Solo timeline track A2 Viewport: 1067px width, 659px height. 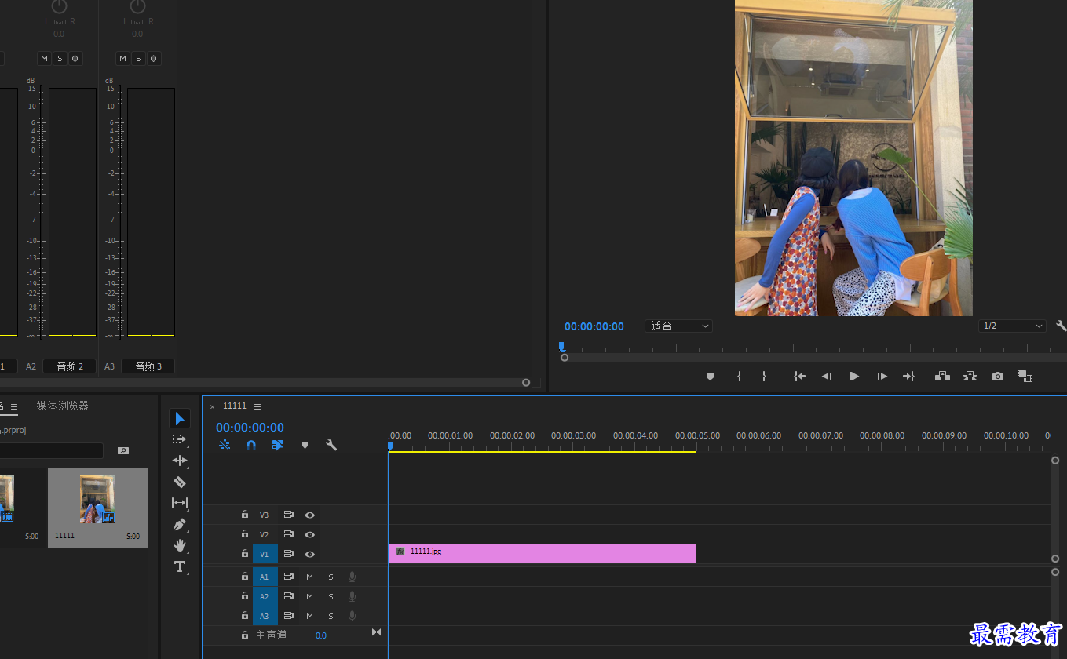[331, 596]
